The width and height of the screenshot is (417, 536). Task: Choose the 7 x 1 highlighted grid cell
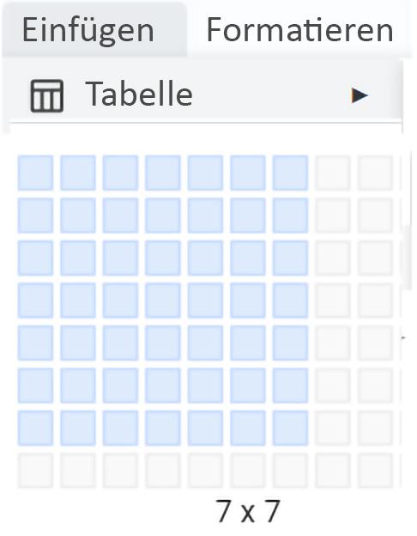click(290, 173)
